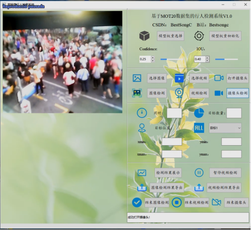Click the 3D cube model weights icon
Viewport: 251px width, 230px height.
(x=145, y=36)
